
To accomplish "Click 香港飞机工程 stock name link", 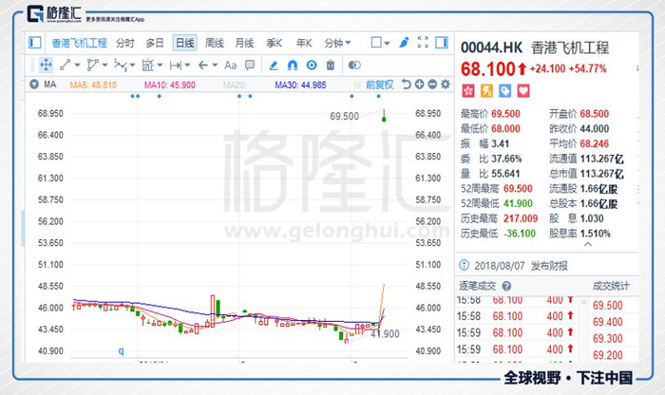I will 79,43.
